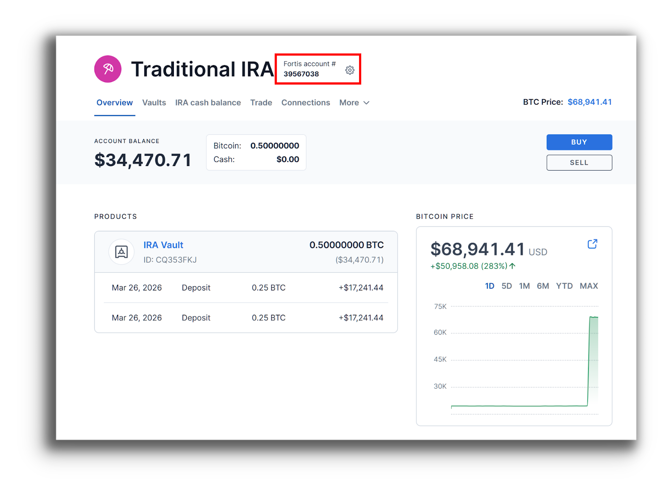Select MAX chart time range

point(588,286)
